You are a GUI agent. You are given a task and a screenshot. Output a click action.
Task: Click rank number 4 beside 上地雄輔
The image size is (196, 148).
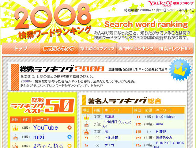[86, 138]
